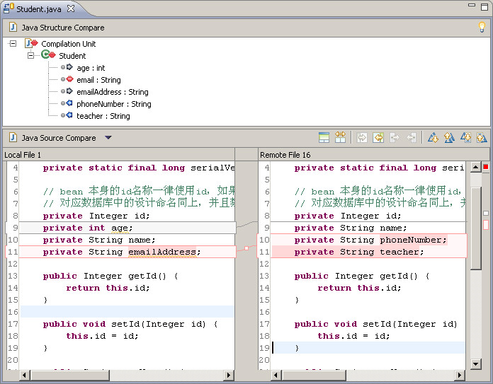The height and width of the screenshot is (384, 493).
Task: Click the red overview ruler marker at top right
Action: (486, 167)
